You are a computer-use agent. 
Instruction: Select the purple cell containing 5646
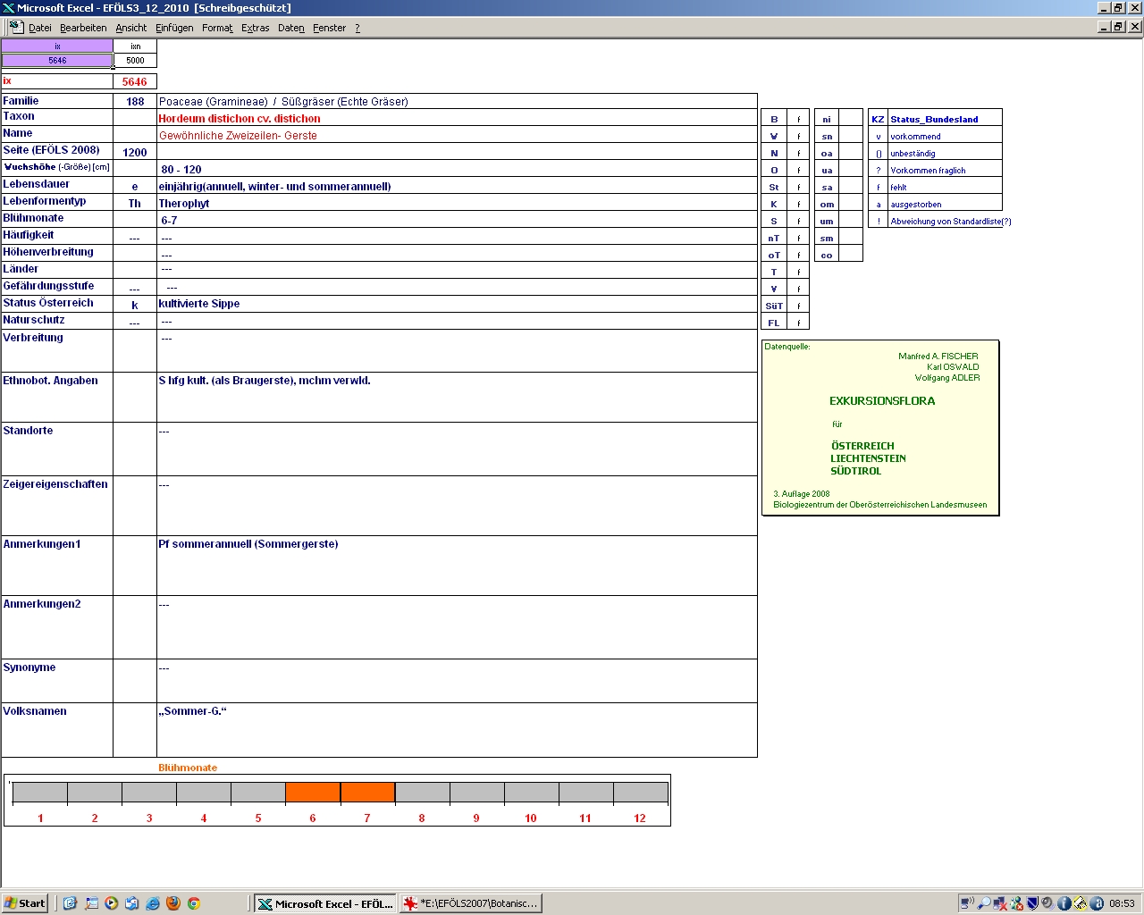pos(57,61)
